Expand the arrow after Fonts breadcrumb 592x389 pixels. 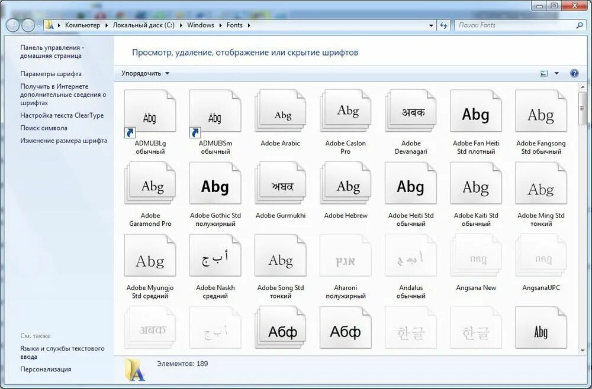[x=249, y=25]
